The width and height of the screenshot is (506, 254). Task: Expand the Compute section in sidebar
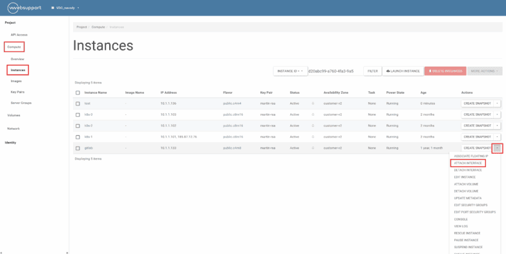click(14, 47)
